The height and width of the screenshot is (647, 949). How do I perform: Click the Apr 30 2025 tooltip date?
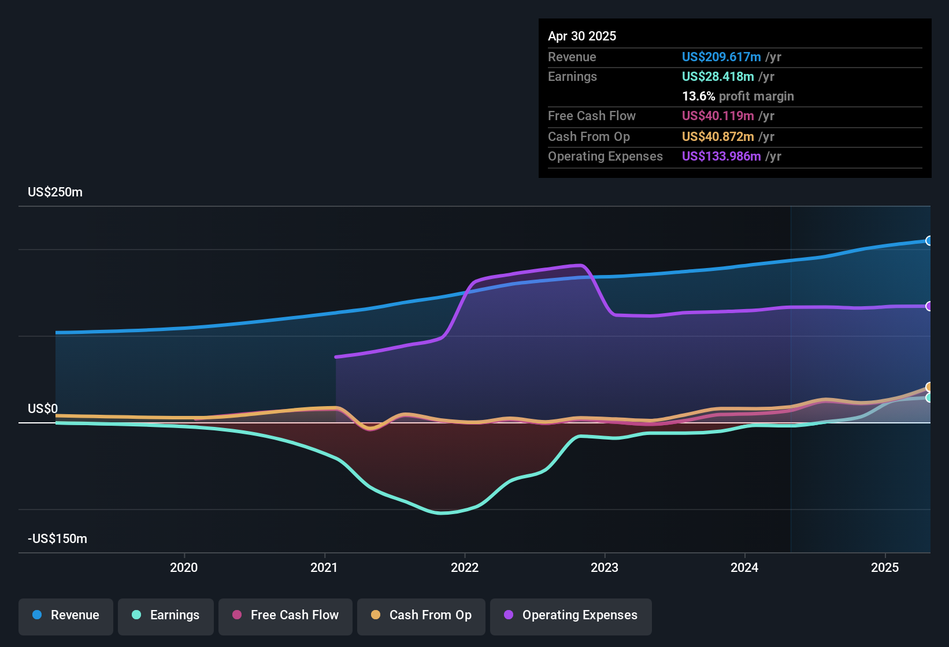[582, 36]
